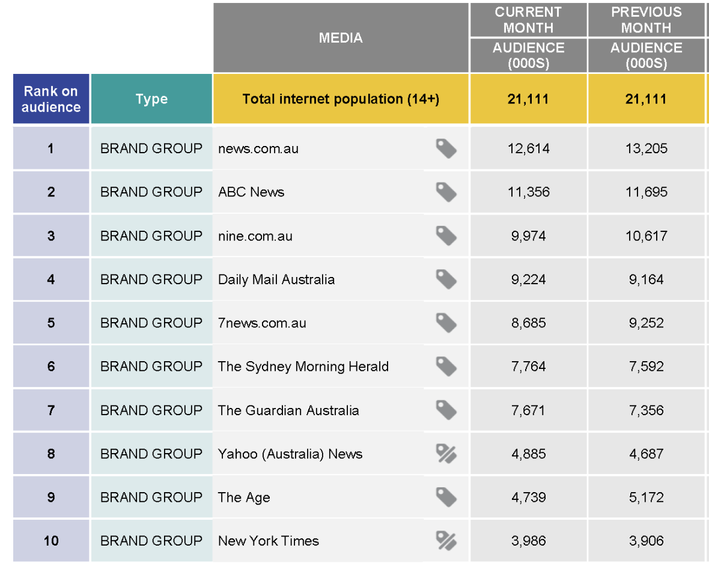Screen dimensions: 709x566
Task: Click the Previous Month 'AUDIENCE (000S)' subheader
Action: click(x=646, y=55)
